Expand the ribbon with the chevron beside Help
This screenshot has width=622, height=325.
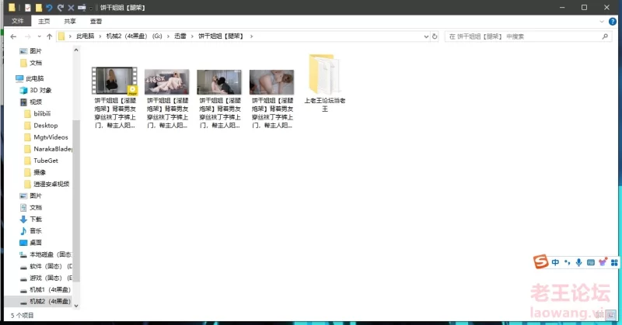(602, 22)
